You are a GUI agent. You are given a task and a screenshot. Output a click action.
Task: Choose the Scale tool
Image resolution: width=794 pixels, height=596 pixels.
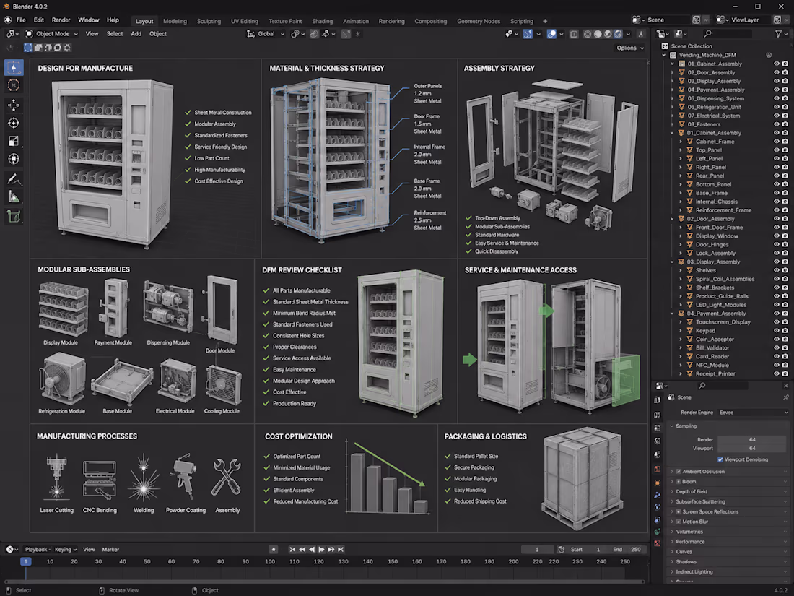[x=14, y=141]
